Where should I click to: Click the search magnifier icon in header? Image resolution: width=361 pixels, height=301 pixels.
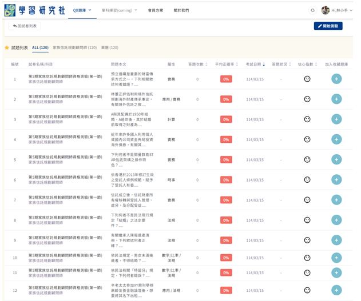coord(312,10)
